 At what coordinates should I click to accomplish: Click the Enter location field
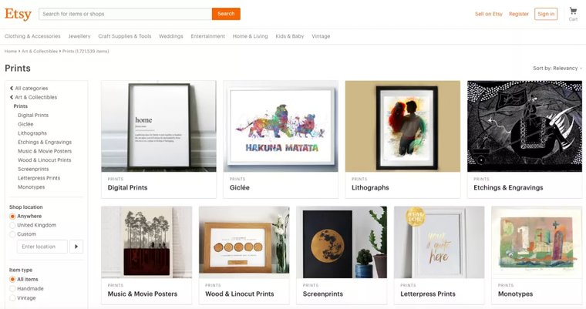[42, 247]
